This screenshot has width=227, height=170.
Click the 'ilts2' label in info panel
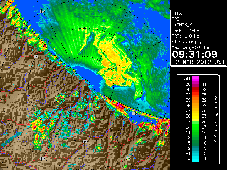tap(178, 13)
